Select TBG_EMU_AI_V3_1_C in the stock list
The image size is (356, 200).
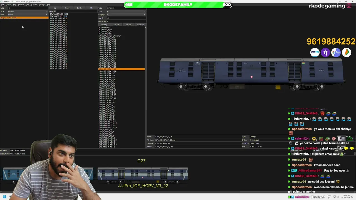[106, 109]
